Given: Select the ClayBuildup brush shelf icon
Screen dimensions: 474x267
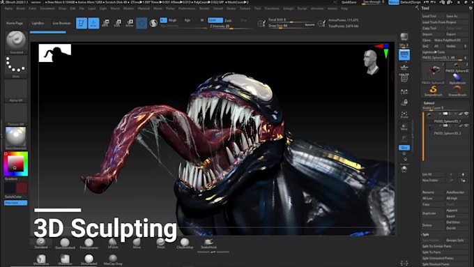Looking at the screenshot, I should pos(185,243).
